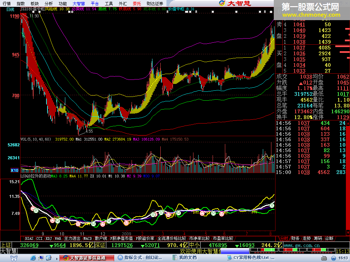Image resolution: width=350 pixels, height=262 pixels.
Task: Select the 全流通价格比较 tab
Action: click(172, 238)
